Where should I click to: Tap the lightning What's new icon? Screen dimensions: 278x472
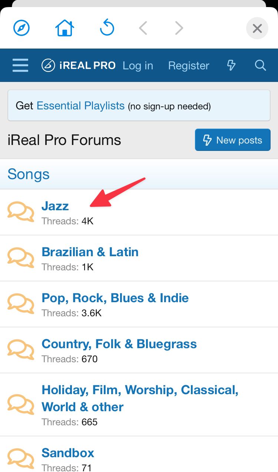click(231, 66)
